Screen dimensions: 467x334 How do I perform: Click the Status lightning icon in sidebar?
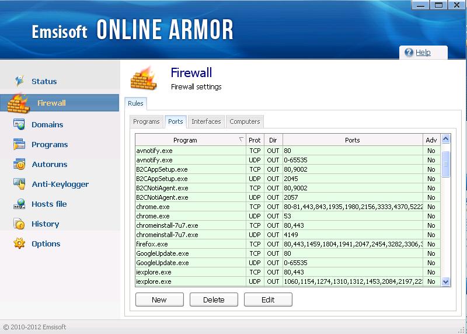19,81
